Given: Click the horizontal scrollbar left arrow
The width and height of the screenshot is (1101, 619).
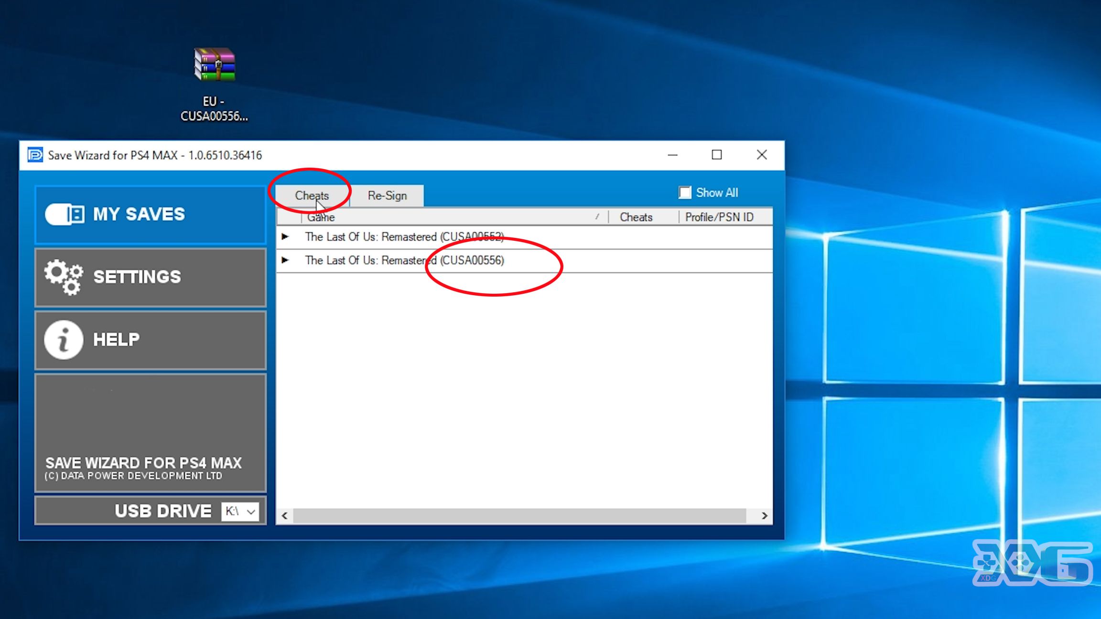Looking at the screenshot, I should coord(285,516).
